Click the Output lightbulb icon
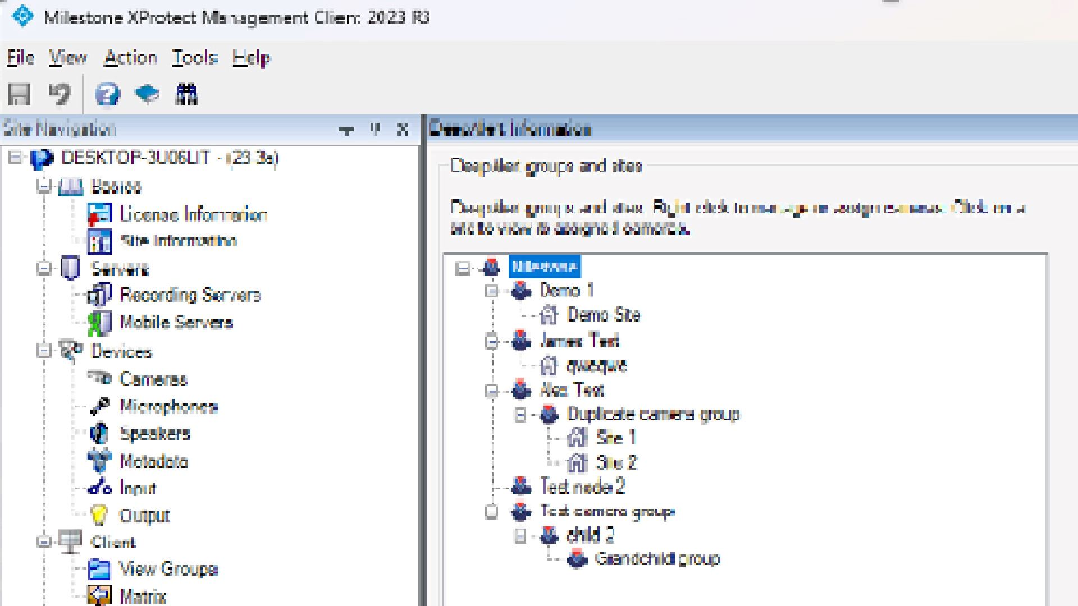This screenshot has width=1078, height=606. point(99,515)
